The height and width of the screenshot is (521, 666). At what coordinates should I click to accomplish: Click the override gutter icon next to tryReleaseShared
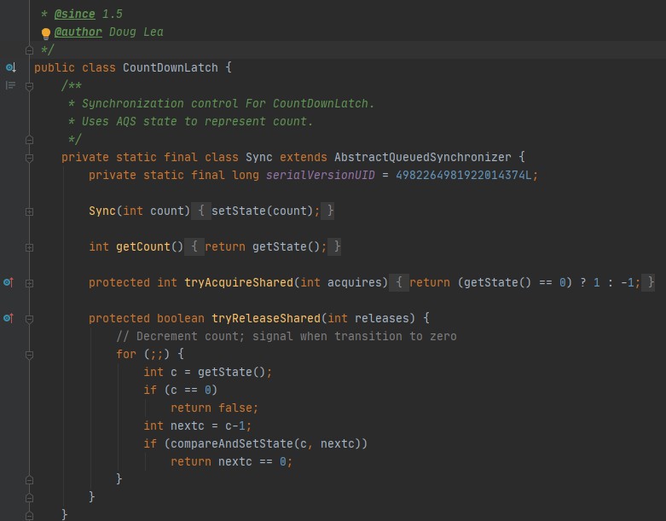point(9,318)
